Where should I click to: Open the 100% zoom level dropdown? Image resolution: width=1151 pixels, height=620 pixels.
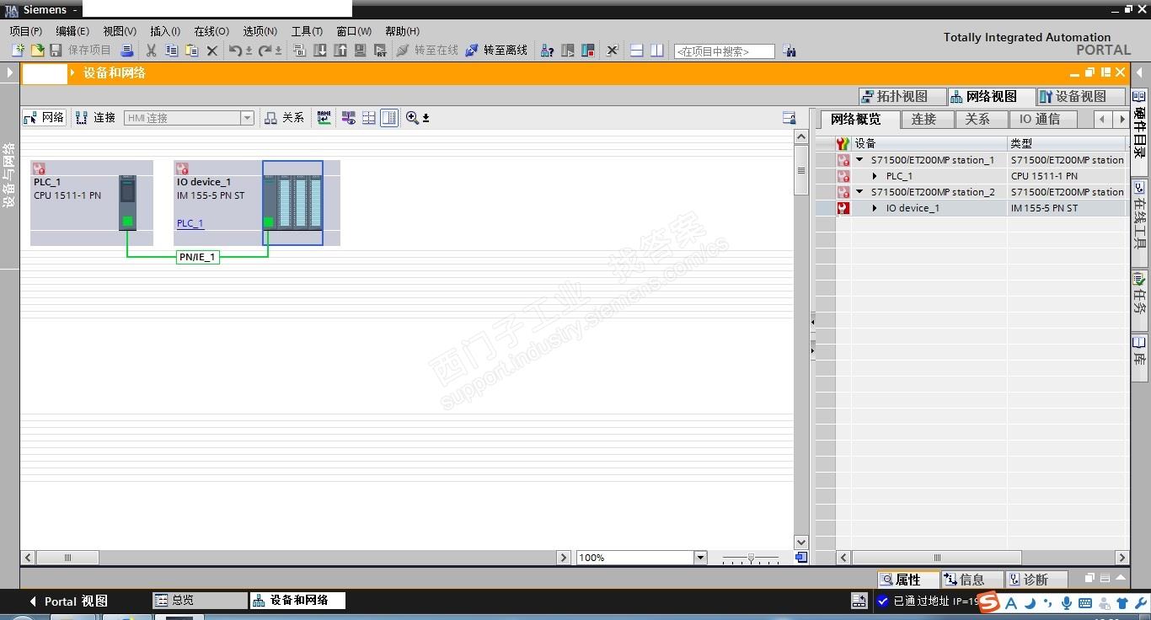tap(700, 558)
